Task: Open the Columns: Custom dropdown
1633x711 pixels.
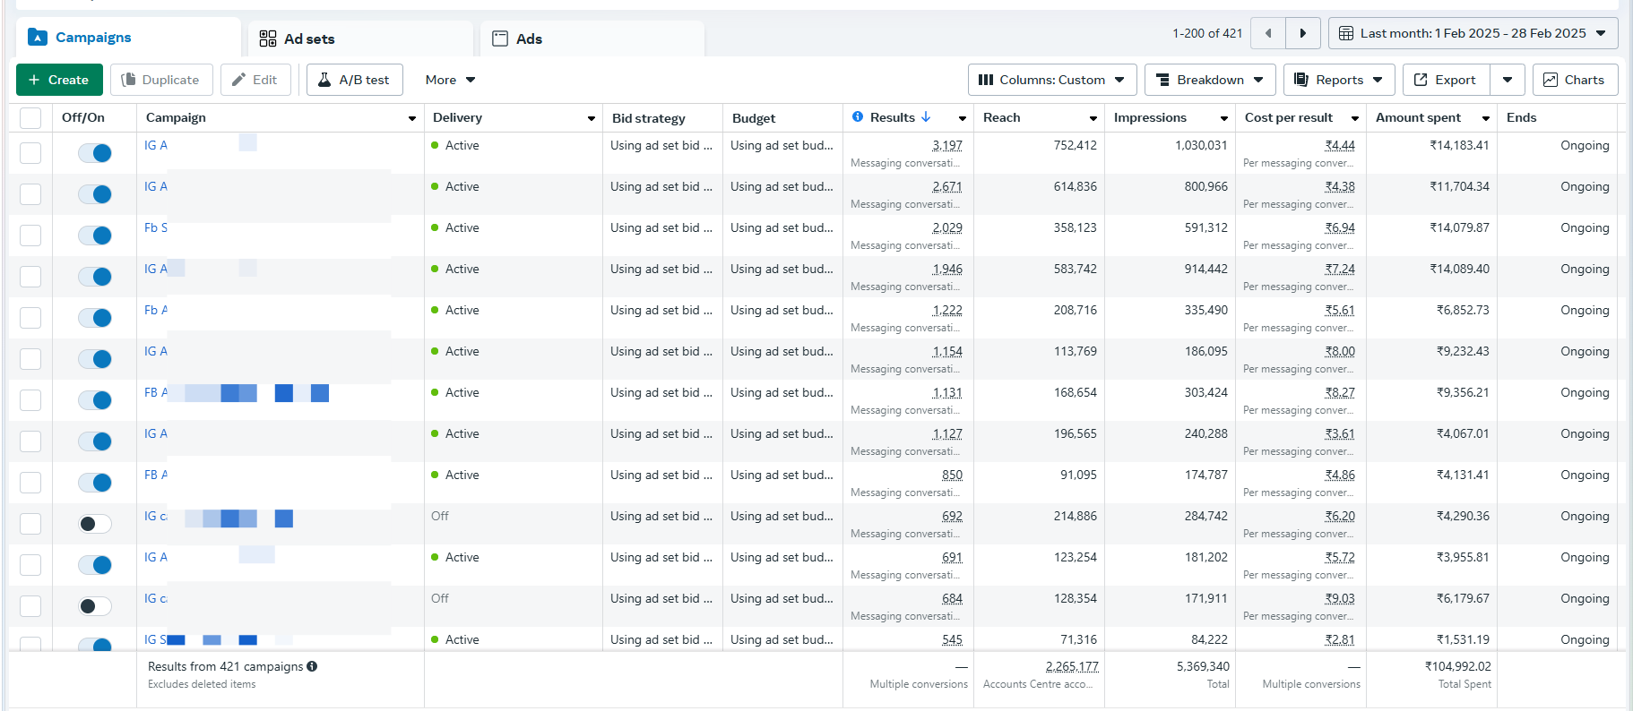Action: click(1052, 80)
